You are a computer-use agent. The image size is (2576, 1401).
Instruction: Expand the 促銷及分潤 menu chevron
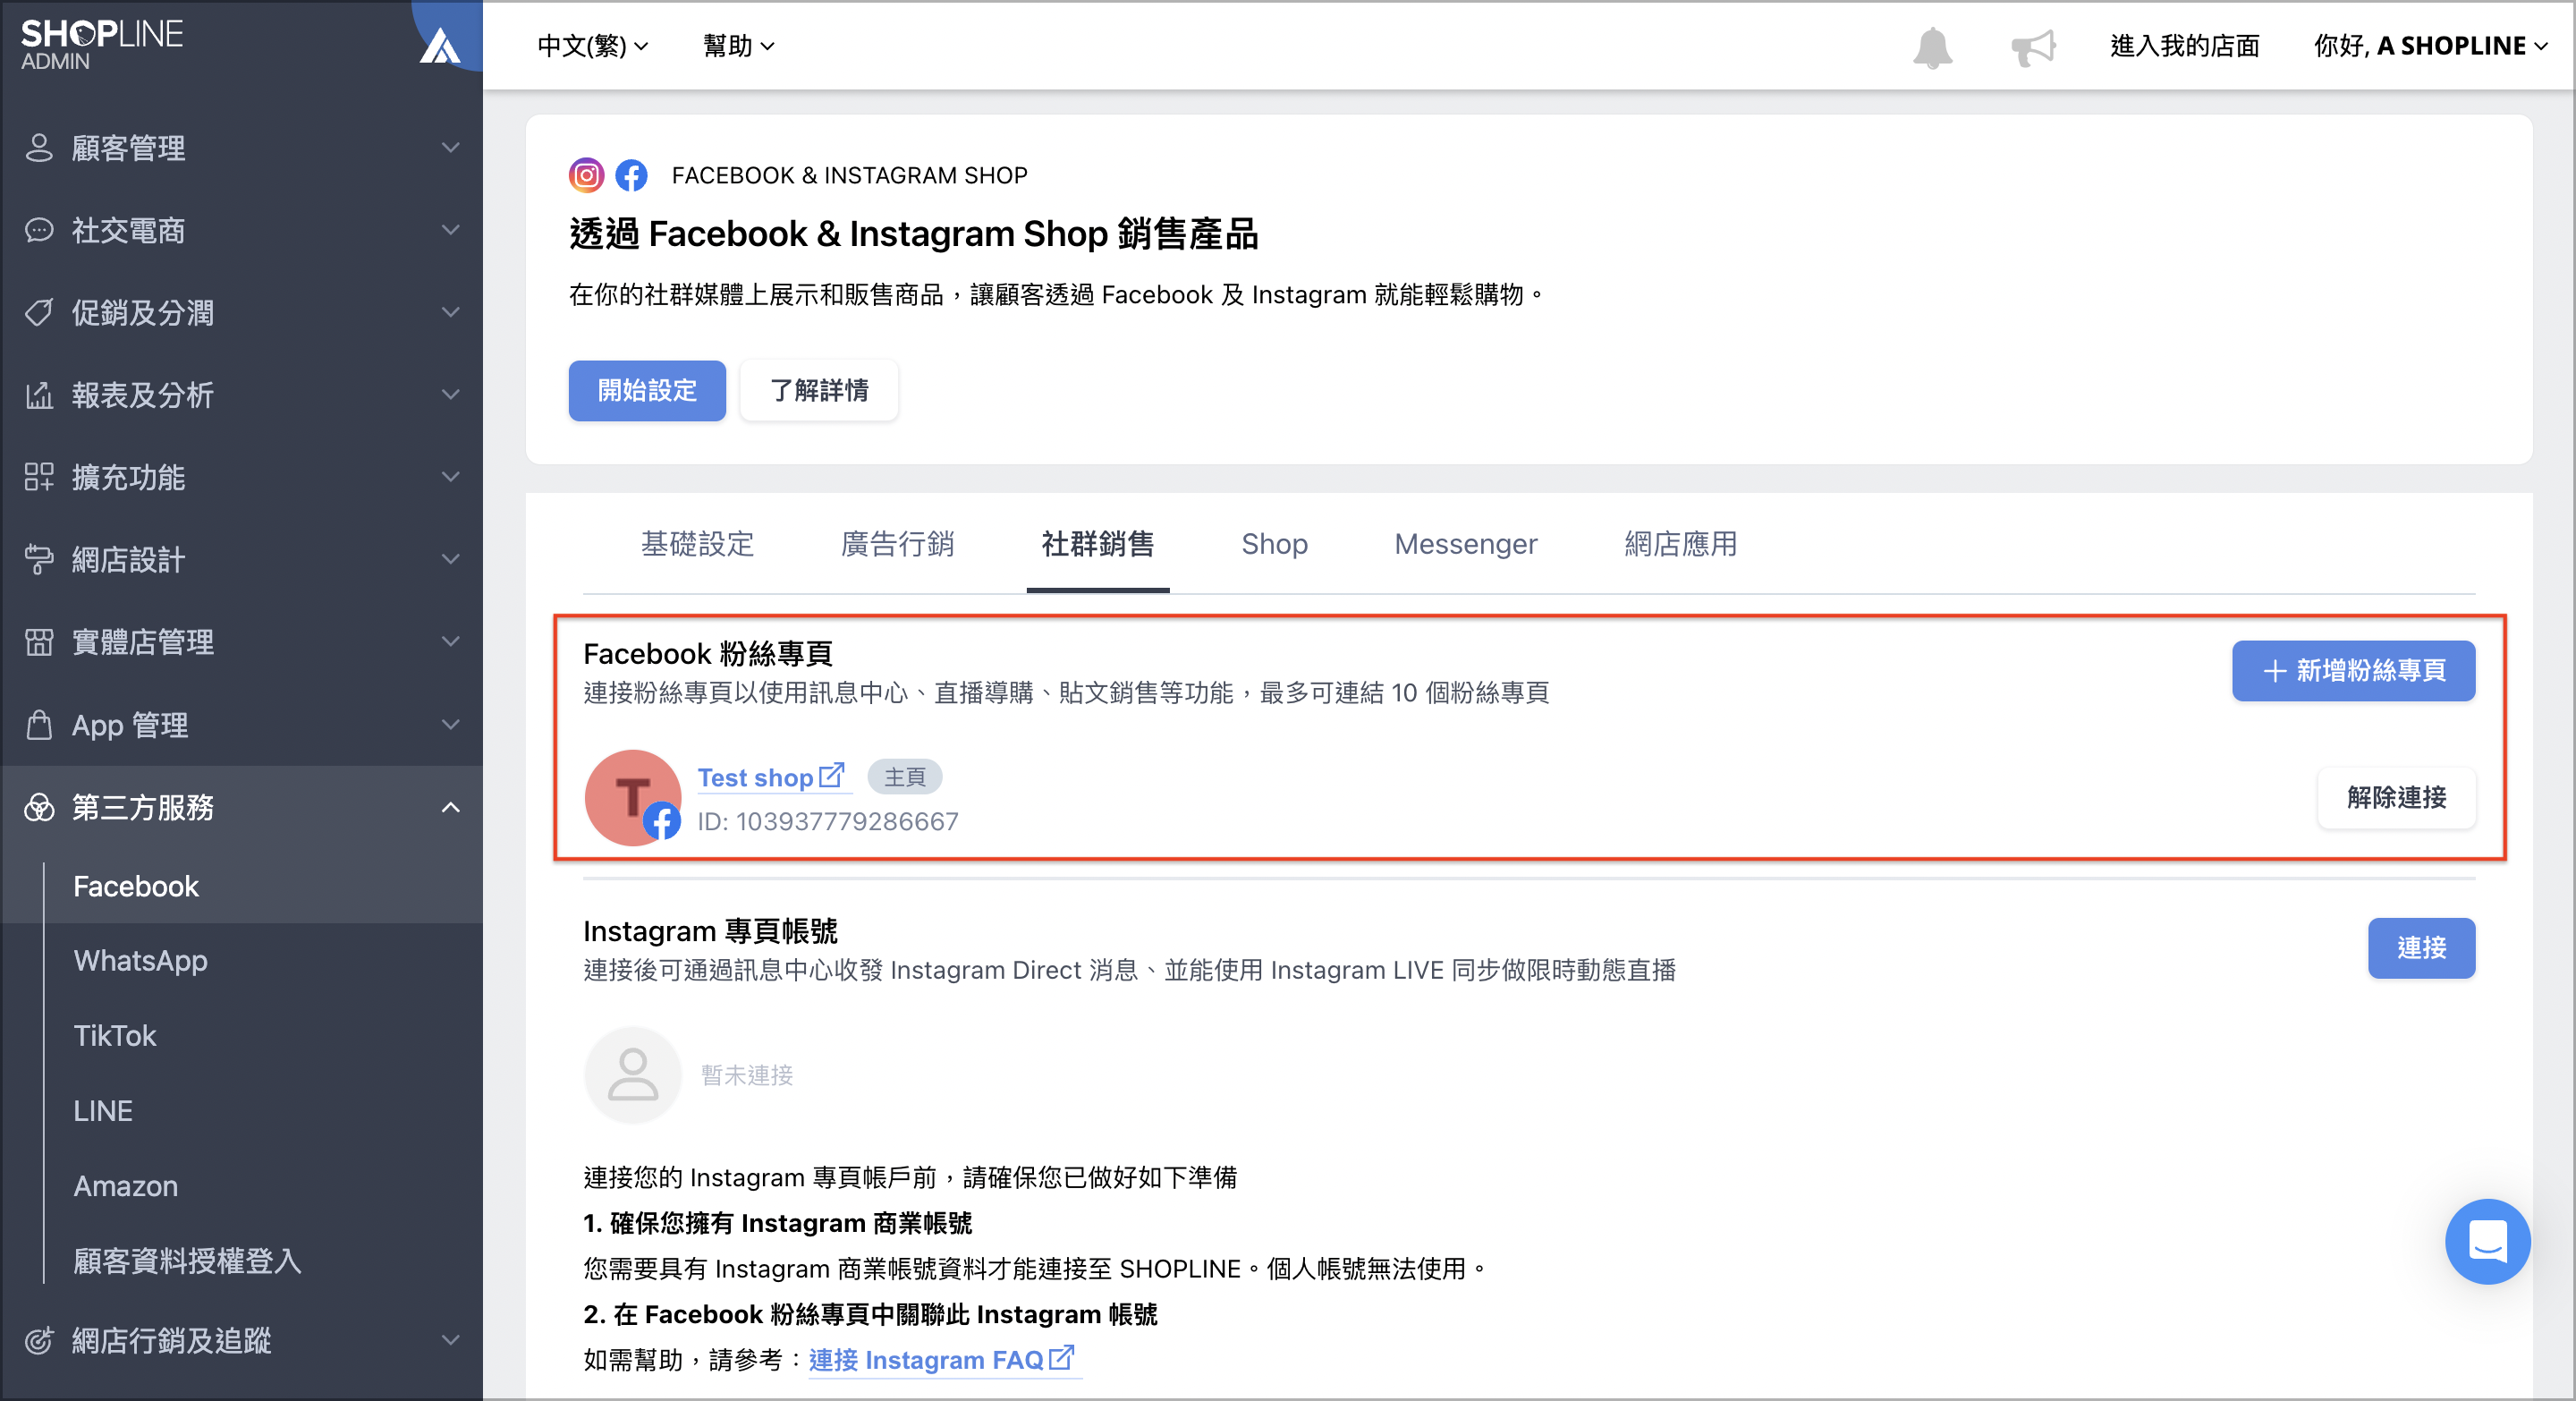[x=451, y=312]
